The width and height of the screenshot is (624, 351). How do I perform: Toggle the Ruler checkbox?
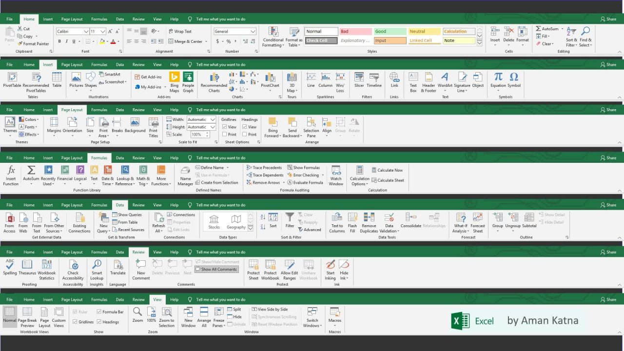pyautogui.click(x=75, y=312)
